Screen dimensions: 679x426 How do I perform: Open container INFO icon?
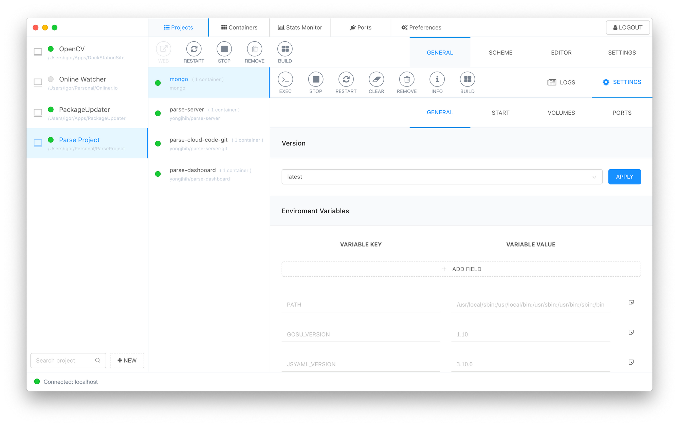(x=437, y=79)
